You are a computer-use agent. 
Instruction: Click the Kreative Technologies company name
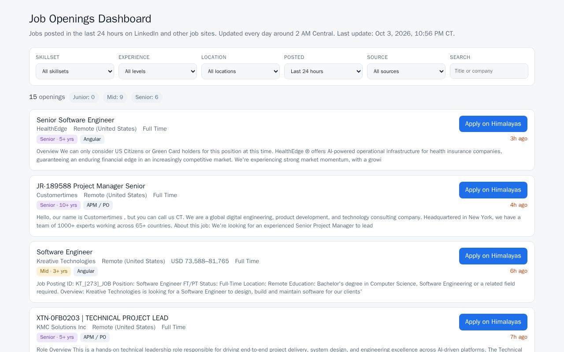66,261
